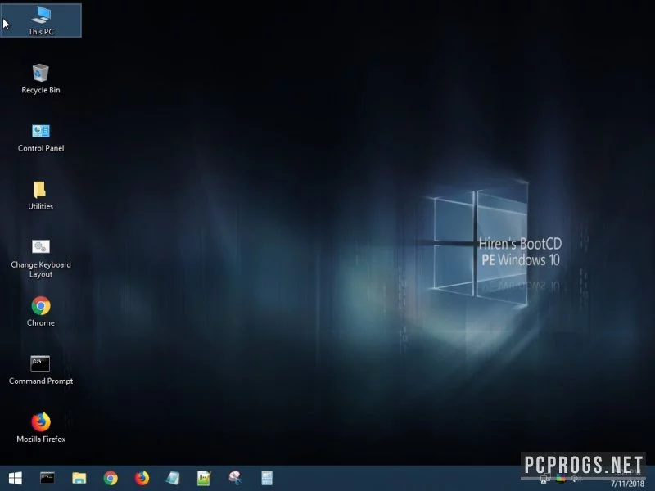This screenshot has width=655, height=491.
Task: Select the Command Prompt desktop shortcut
Action: tap(40, 370)
